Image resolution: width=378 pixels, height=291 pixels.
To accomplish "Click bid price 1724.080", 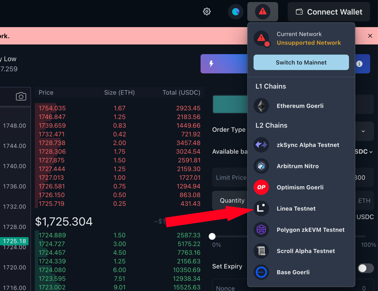I will click(x=52, y=270).
